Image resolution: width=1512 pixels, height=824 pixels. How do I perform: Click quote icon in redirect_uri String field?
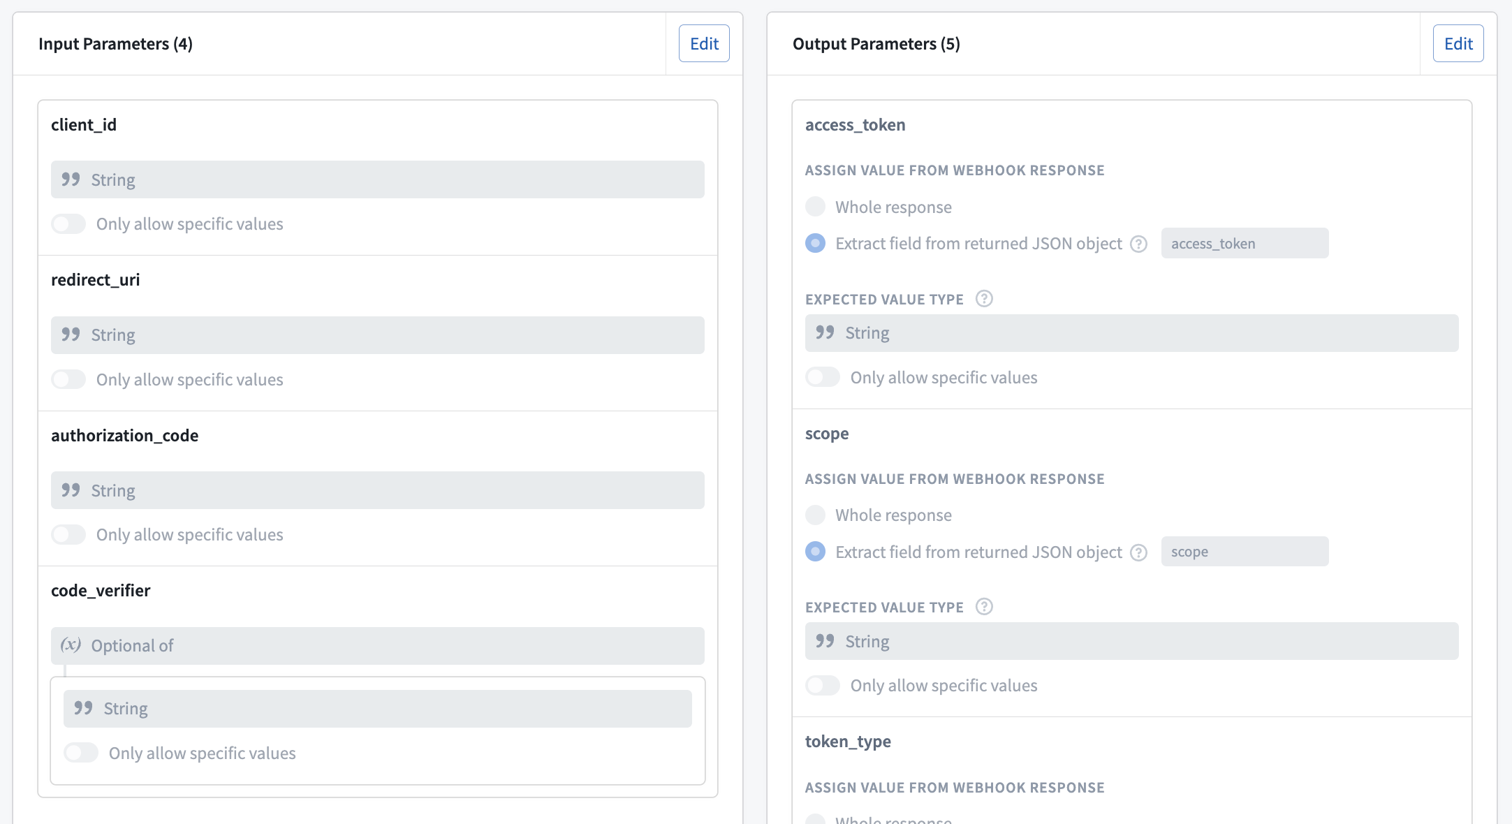tap(71, 334)
